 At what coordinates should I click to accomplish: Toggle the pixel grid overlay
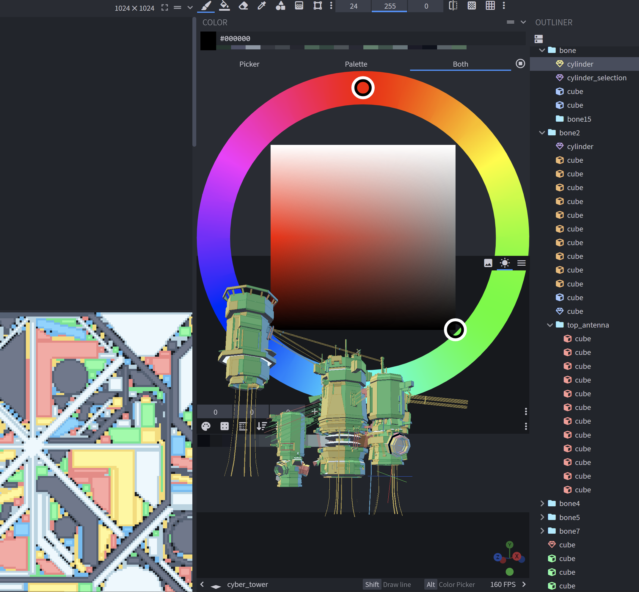coord(490,6)
